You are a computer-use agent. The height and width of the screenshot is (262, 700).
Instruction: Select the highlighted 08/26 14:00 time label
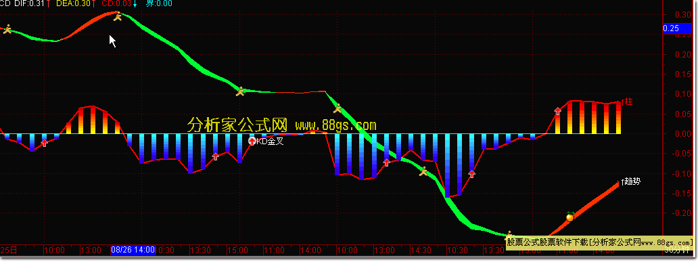coord(133,250)
